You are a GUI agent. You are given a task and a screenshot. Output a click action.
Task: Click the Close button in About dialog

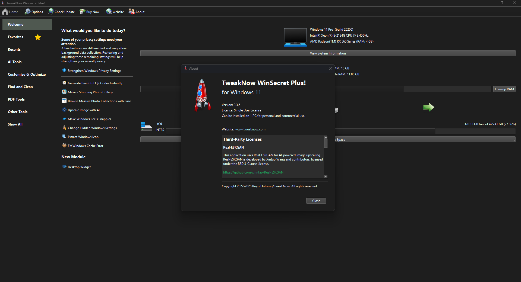click(316, 201)
